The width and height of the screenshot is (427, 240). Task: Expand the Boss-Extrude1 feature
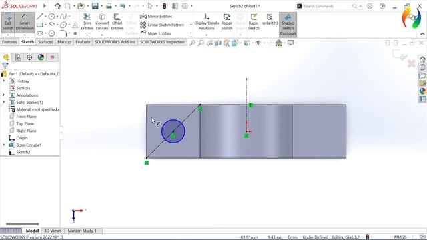(4, 145)
